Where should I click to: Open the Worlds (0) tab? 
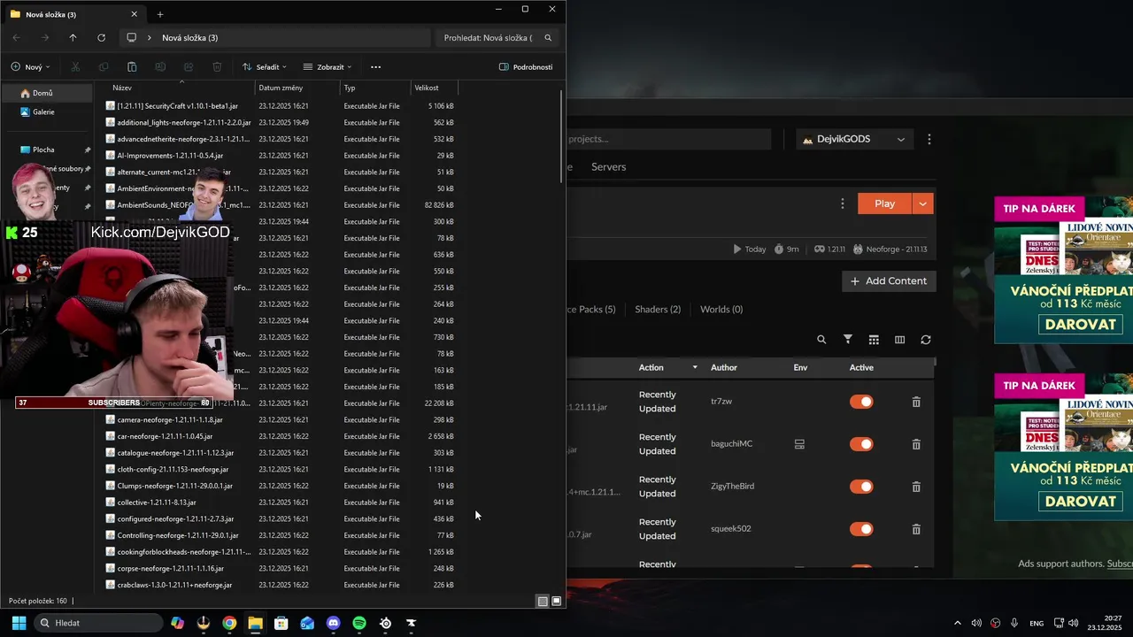click(721, 310)
